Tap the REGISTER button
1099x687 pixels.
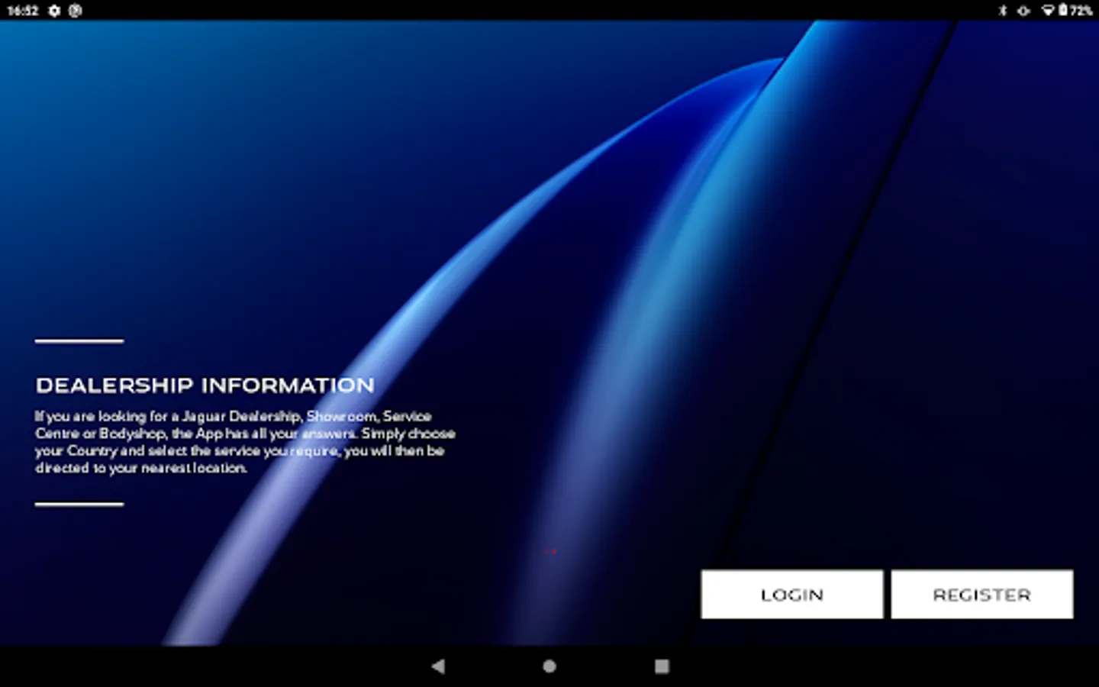click(x=981, y=594)
